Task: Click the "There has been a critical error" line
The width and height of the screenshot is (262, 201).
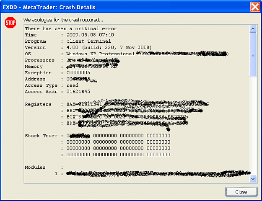Action: click(71, 29)
